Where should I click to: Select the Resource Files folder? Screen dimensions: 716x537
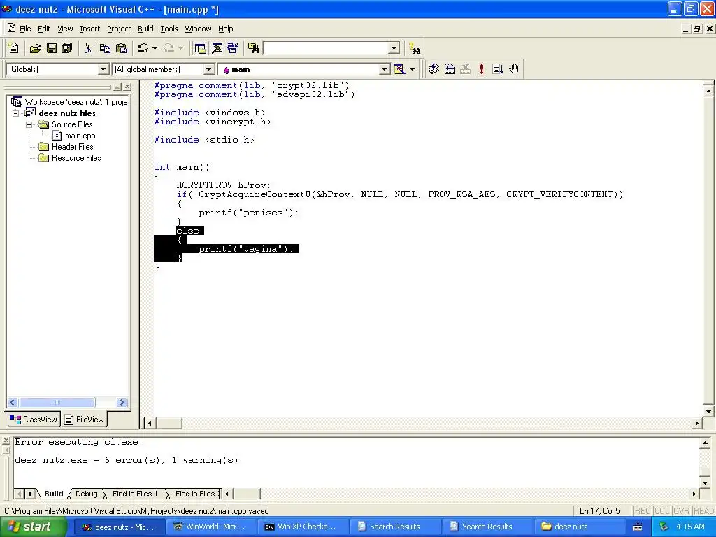(x=76, y=158)
